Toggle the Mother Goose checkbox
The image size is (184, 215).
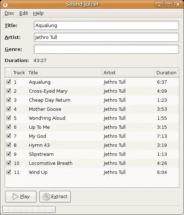[9, 109]
